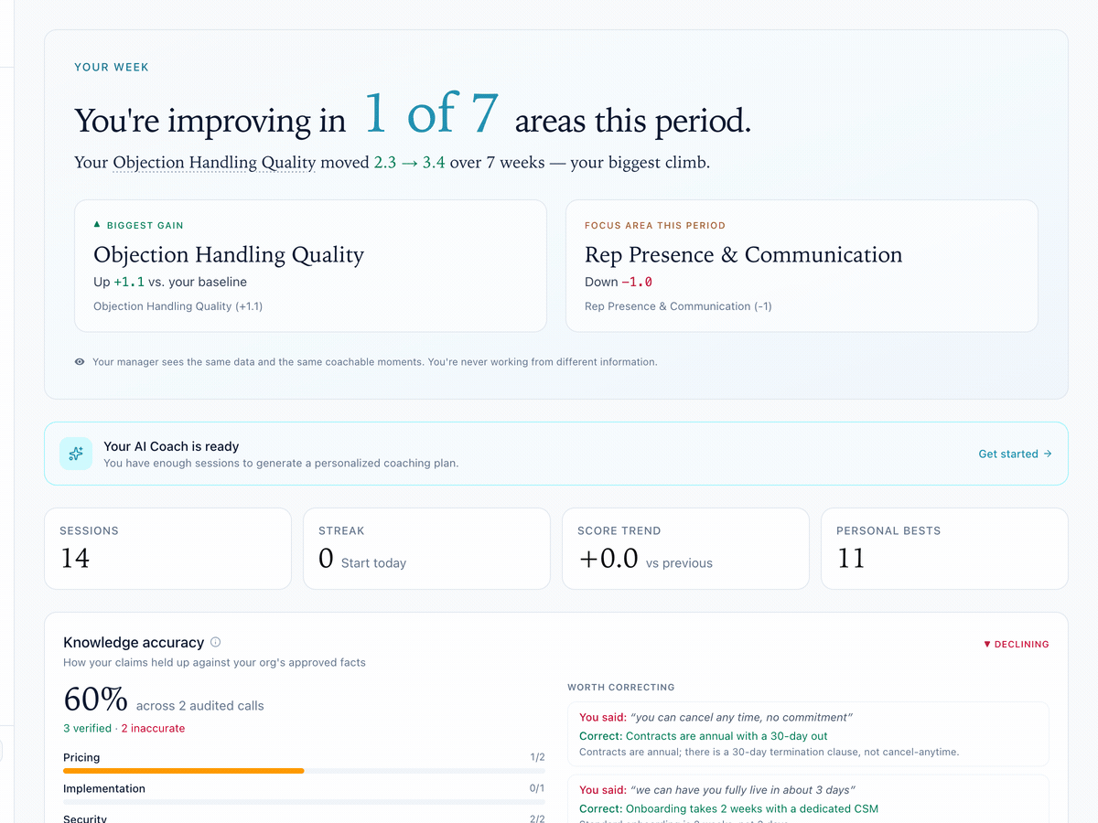The width and height of the screenshot is (1098, 823).
Task: Open the 'fully live in 3 days' correction card
Action: tap(808, 798)
